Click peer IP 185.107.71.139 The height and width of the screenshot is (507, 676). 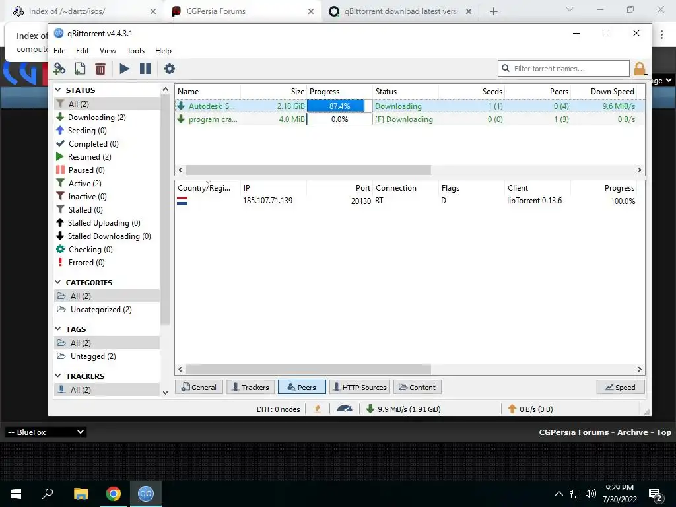pyautogui.click(x=268, y=201)
